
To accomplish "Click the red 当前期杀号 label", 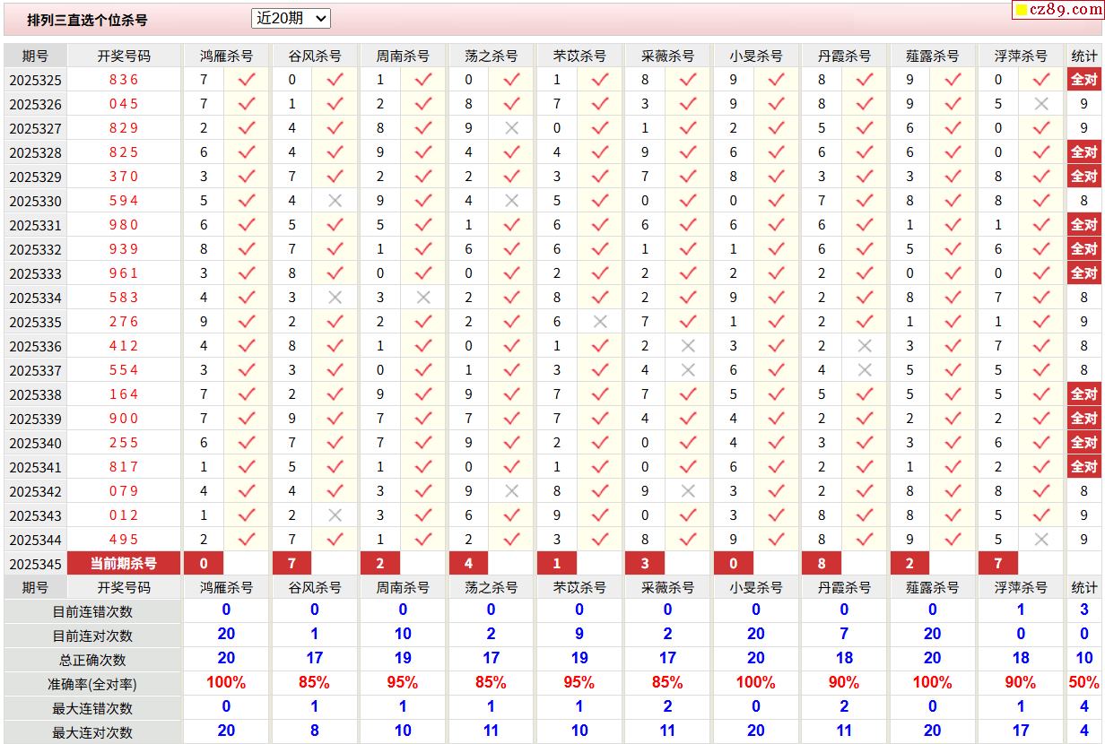I will 124,563.
